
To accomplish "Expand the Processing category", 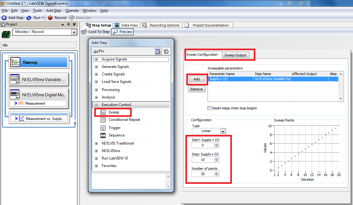I will click(96, 90).
